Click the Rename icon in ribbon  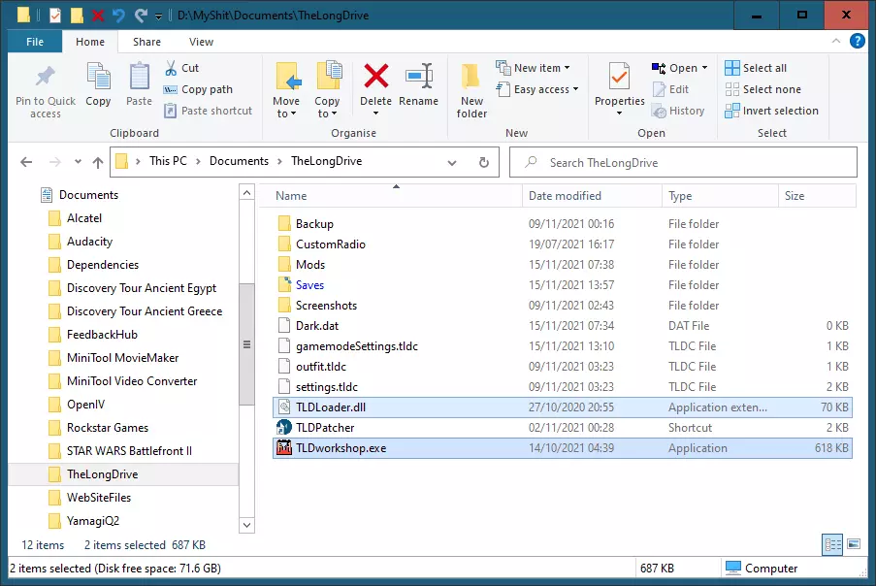tap(419, 77)
